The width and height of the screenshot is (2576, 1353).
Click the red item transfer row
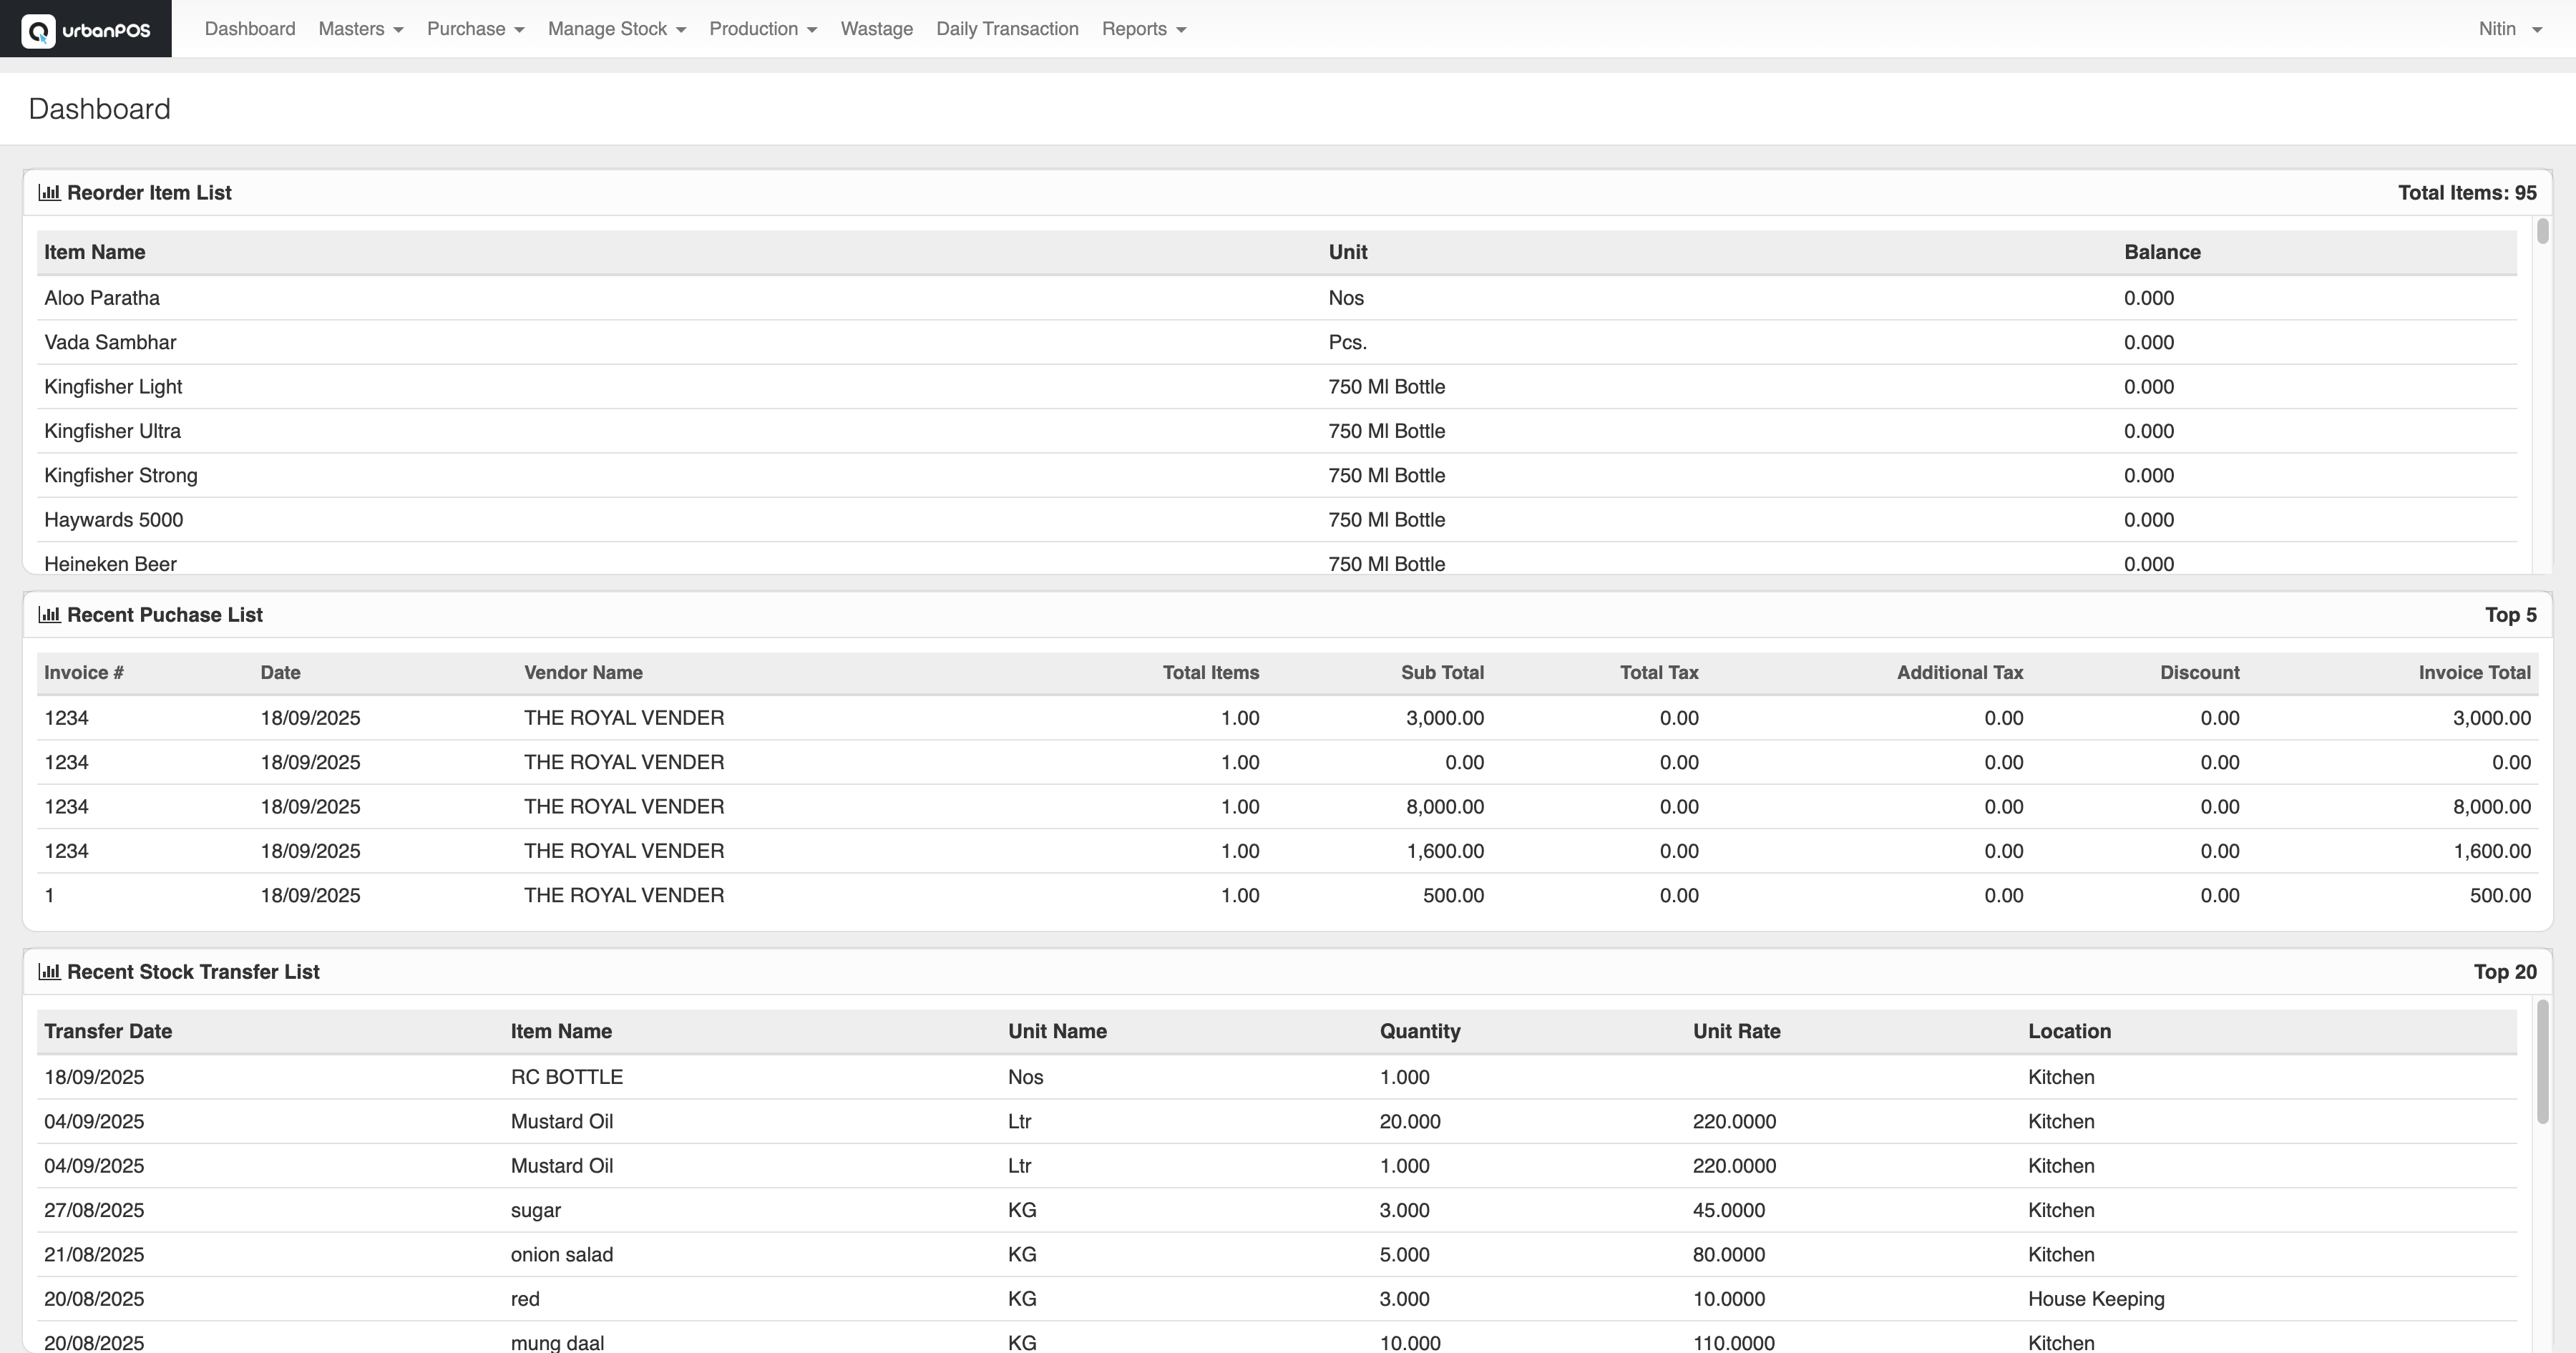tap(1277, 1298)
